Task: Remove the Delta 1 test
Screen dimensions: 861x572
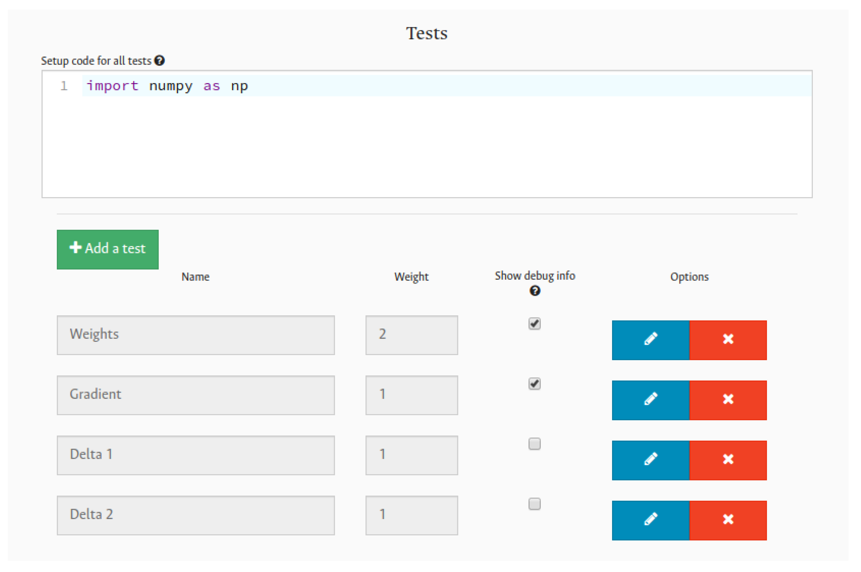Action: click(x=728, y=460)
